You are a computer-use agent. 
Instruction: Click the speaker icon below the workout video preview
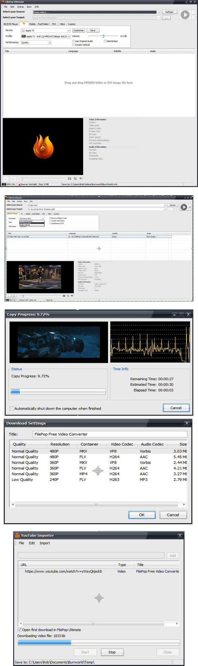pyautogui.click(x=72, y=296)
